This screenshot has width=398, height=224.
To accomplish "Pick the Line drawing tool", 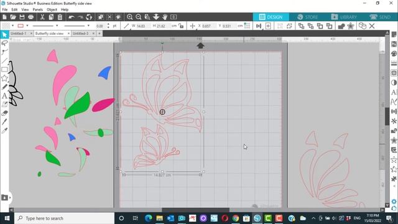I will (4, 61).
